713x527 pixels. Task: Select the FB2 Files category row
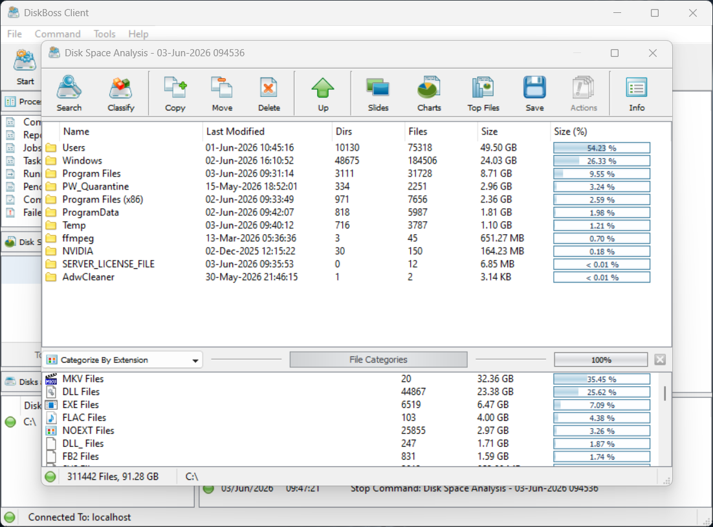(x=348, y=457)
